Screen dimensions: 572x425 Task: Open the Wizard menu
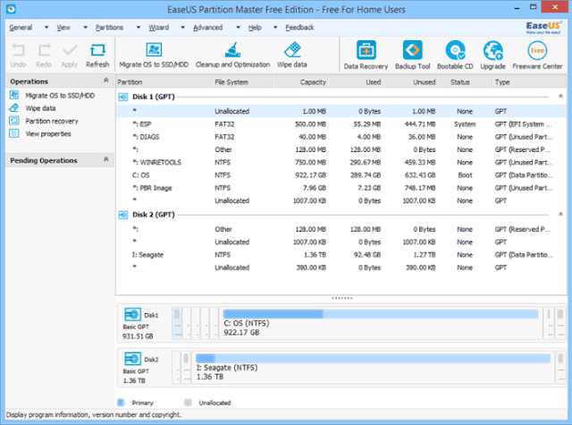click(159, 28)
